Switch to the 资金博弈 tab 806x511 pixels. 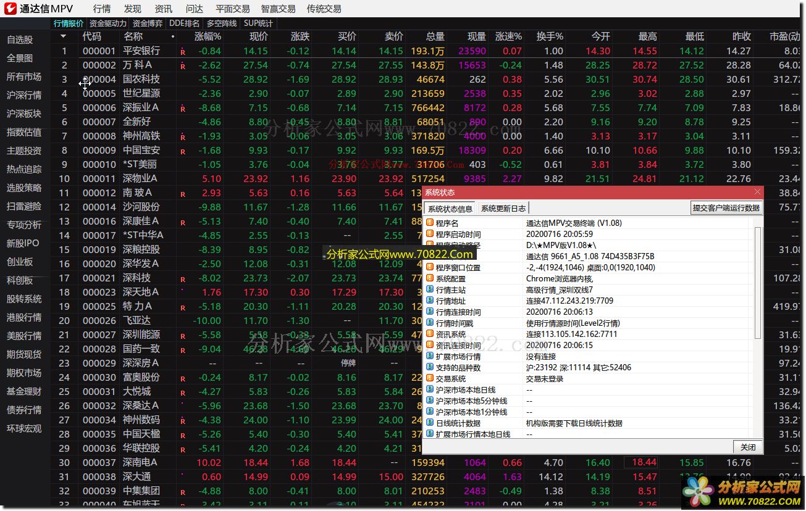[148, 23]
